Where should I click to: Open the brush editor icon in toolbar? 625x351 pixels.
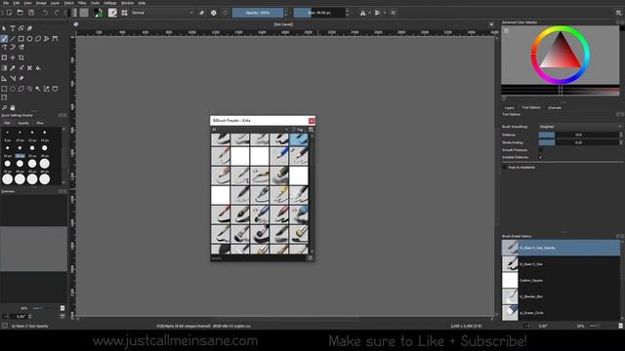[113, 13]
